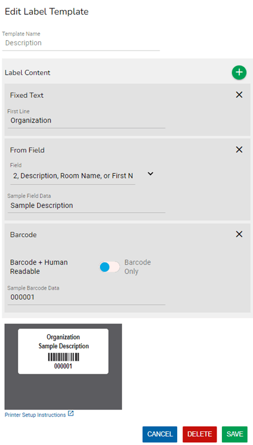Remove the Fixed Text section
The width and height of the screenshot is (253, 445).
pyautogui.click(x=239, y=95)
